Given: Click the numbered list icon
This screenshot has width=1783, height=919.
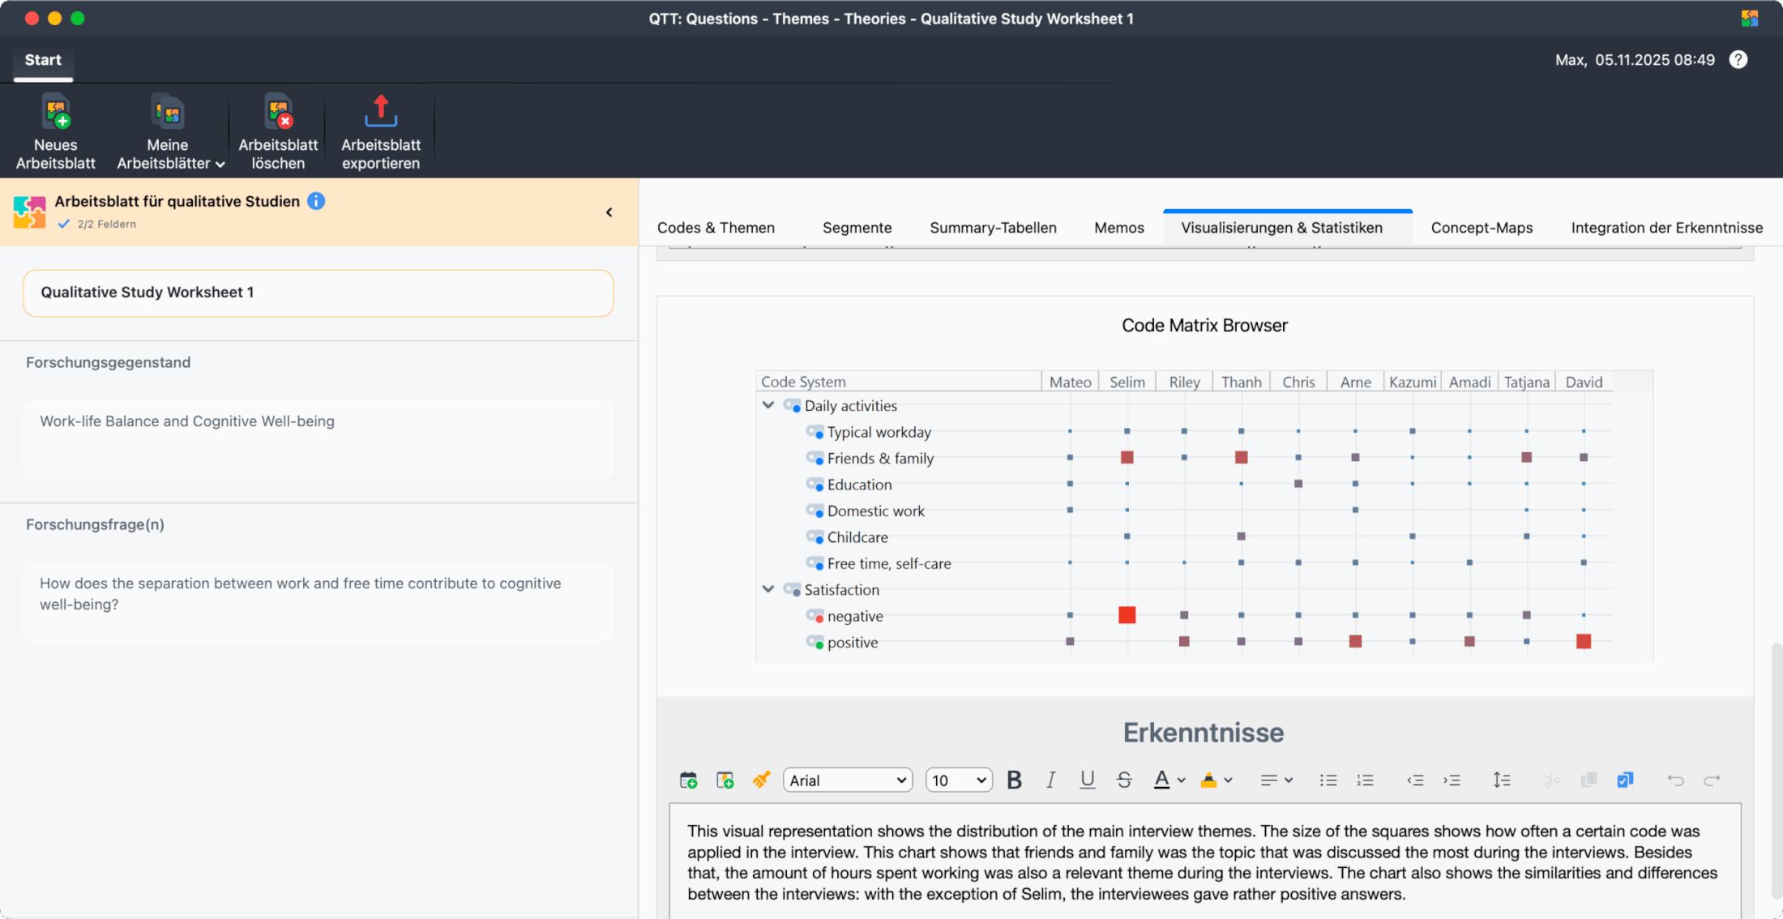Looking at the screenshot, I should coord(1366,780).
